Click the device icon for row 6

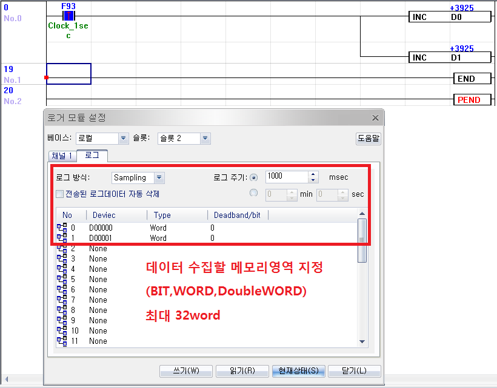[62, 289]
